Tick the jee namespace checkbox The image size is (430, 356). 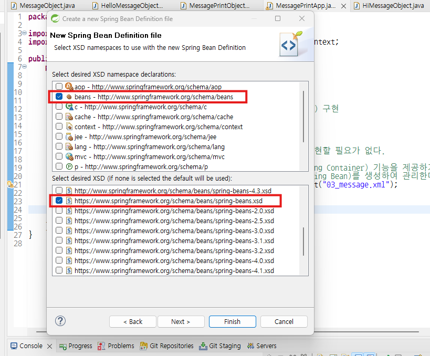[59, 137]
